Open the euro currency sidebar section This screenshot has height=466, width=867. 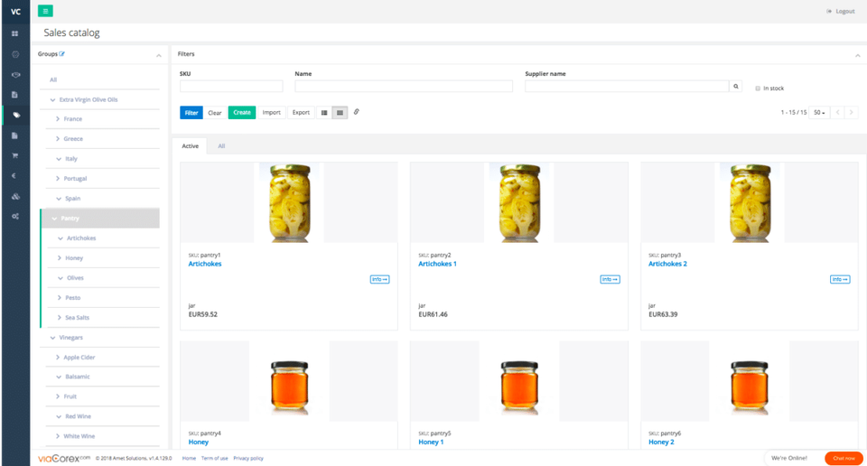coord(14,176)
